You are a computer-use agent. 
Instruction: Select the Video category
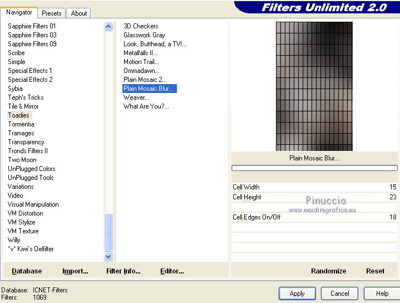16,196
